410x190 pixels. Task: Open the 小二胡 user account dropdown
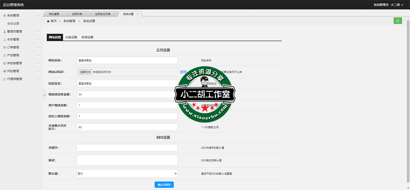(x=397, y=5)
